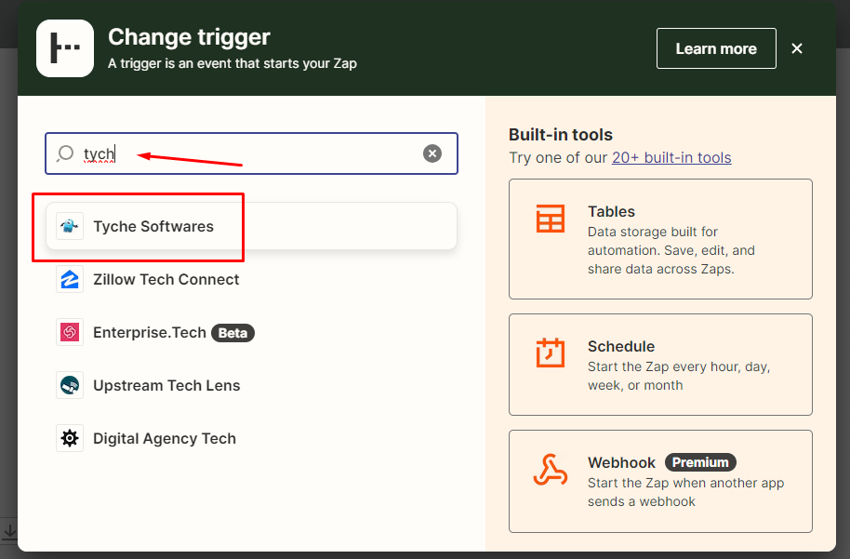
Task: Select Tyche Softwares from results
Action: (x=251, y=226)
